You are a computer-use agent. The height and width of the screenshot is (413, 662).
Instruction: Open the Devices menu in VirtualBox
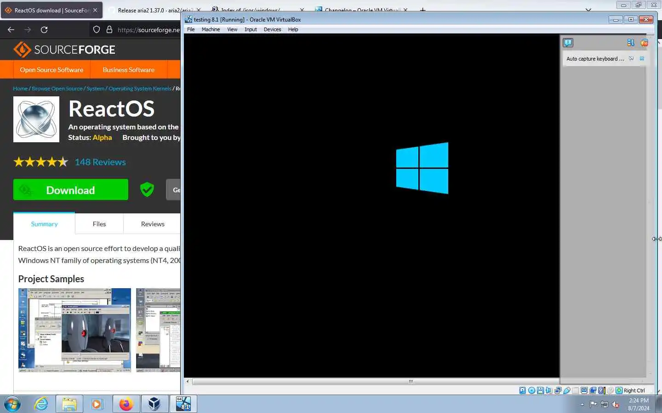point(272,29)
